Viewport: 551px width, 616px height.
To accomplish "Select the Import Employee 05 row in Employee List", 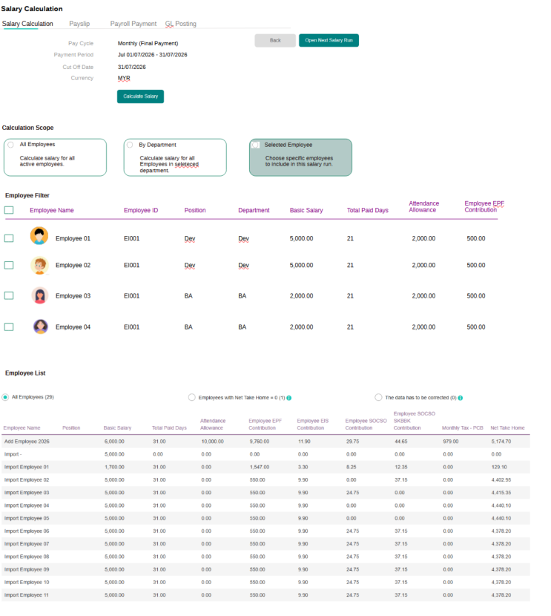I will (x=265, y=518).
